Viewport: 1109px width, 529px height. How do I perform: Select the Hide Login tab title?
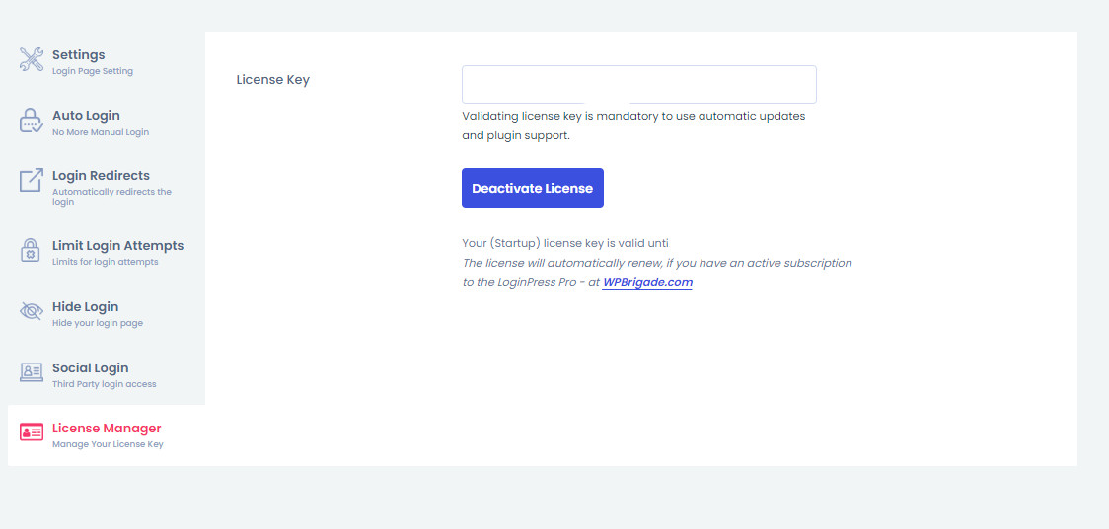85,307
